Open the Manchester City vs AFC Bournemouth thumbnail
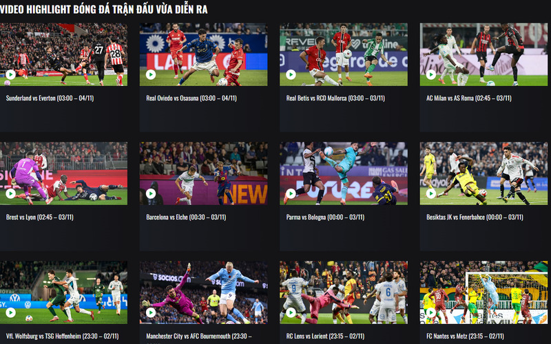The image size is (551, 344). click(x=203, y=292)
